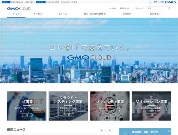Open the サービス navigation menu

coord(38,14)
